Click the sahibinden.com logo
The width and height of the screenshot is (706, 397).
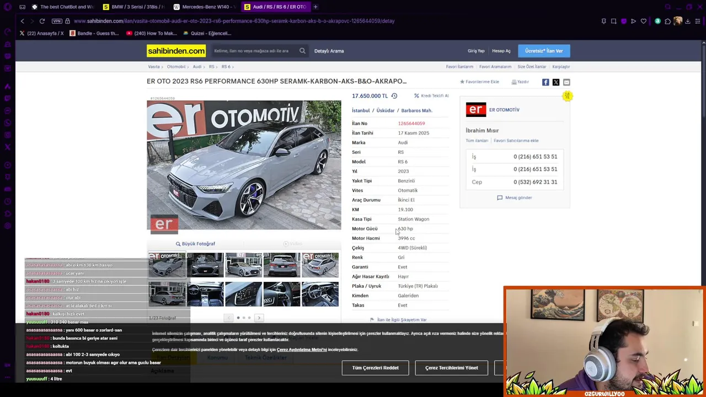coord(176,51)
